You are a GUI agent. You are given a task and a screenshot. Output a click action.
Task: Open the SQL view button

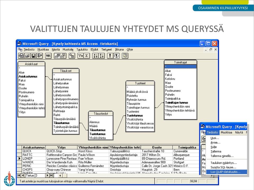(48, 56)
